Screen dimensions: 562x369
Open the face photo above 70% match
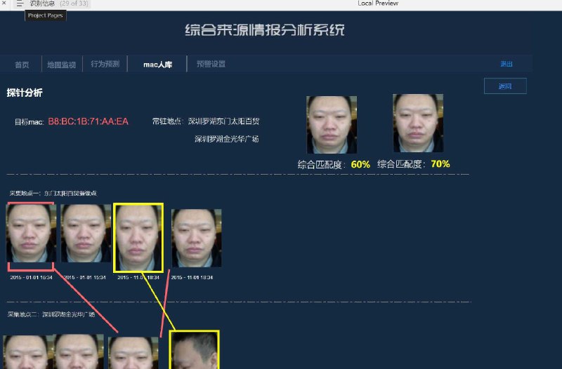[x=418, y=123]
